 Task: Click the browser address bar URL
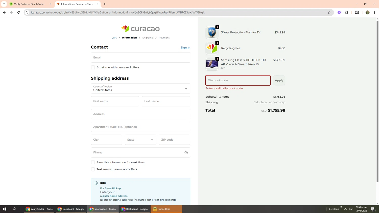click(118, 12)
